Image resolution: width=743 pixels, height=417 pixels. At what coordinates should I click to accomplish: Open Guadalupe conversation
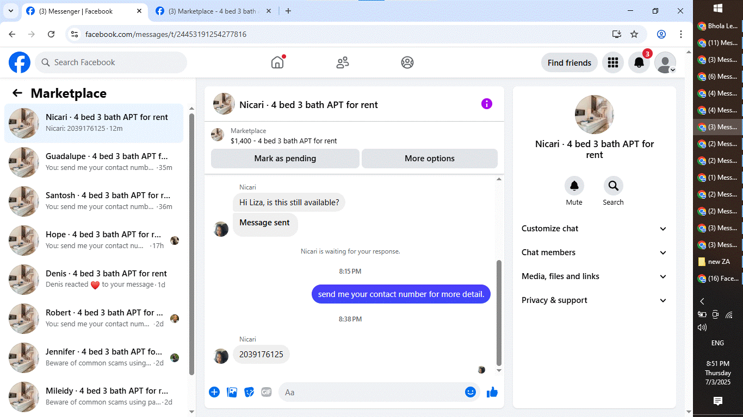[94, 162]
